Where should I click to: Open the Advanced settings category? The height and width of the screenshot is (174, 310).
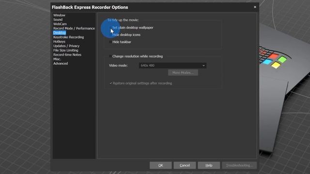(x=61, y=63)
